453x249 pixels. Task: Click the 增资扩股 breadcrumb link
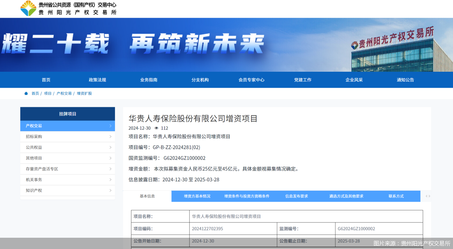(84, 94)
